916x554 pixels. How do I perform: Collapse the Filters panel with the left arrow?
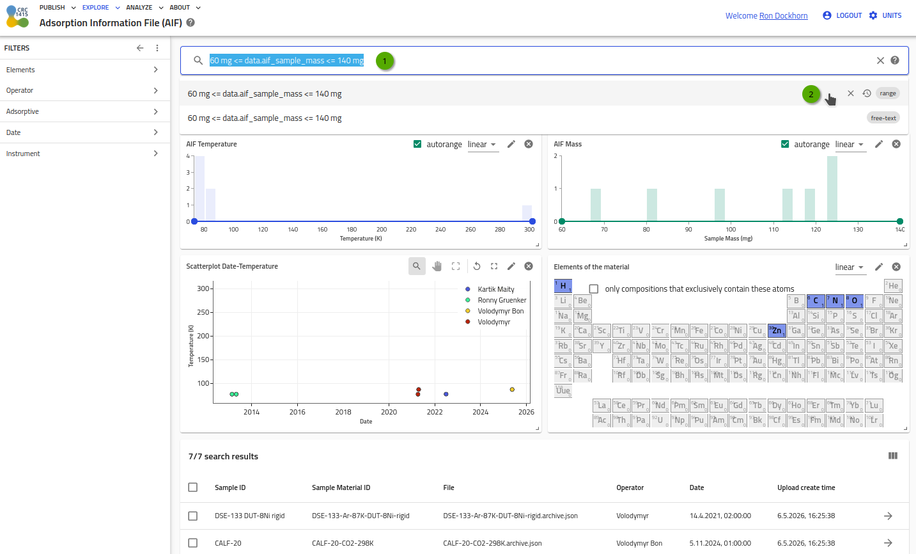[140, 48]
